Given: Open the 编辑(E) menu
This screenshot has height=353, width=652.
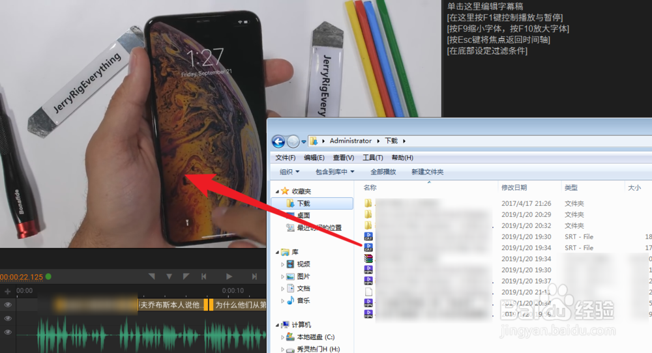Looking at the screenshot, I should click(x=314, y=158).
